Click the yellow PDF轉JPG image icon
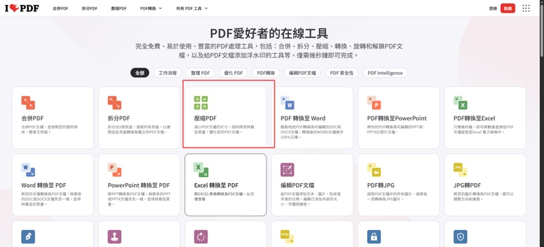The width and height of the screenshot is (544, 247). click(x=374, y=169)
